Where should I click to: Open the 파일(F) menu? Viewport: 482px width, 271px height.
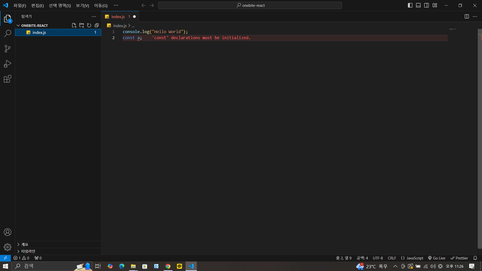coord(20,6)
